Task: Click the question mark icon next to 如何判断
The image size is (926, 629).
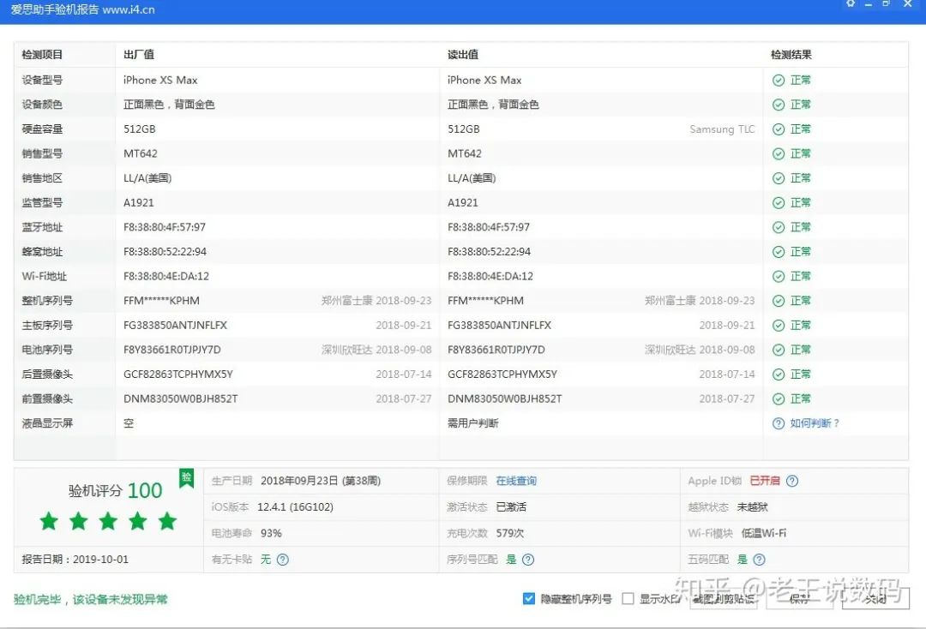Action: point(777,422)
